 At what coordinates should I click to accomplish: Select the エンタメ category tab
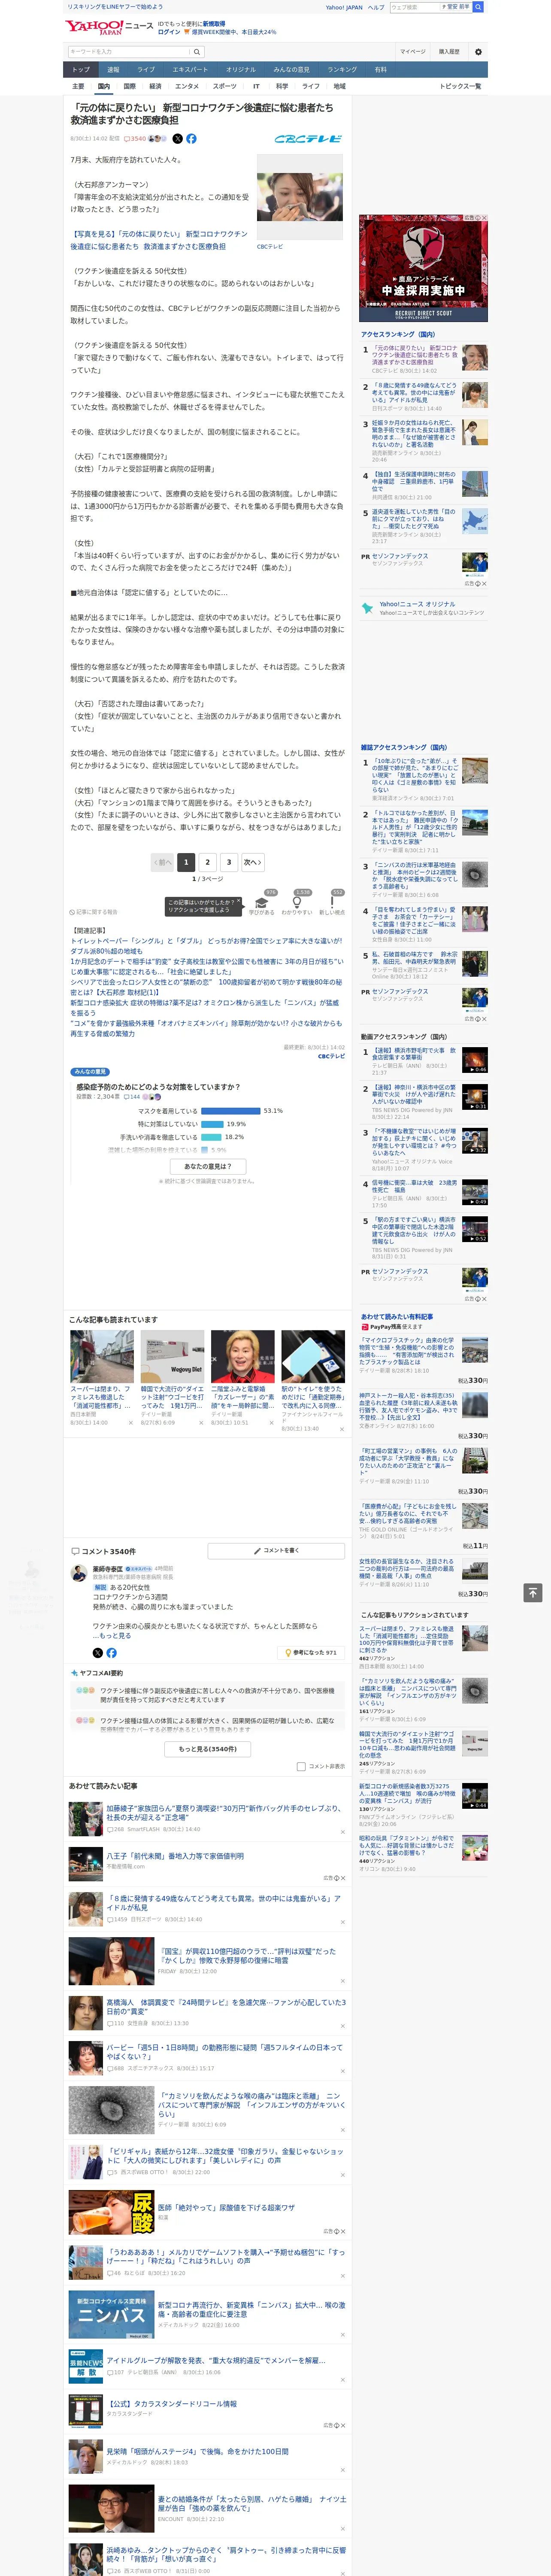187,86
